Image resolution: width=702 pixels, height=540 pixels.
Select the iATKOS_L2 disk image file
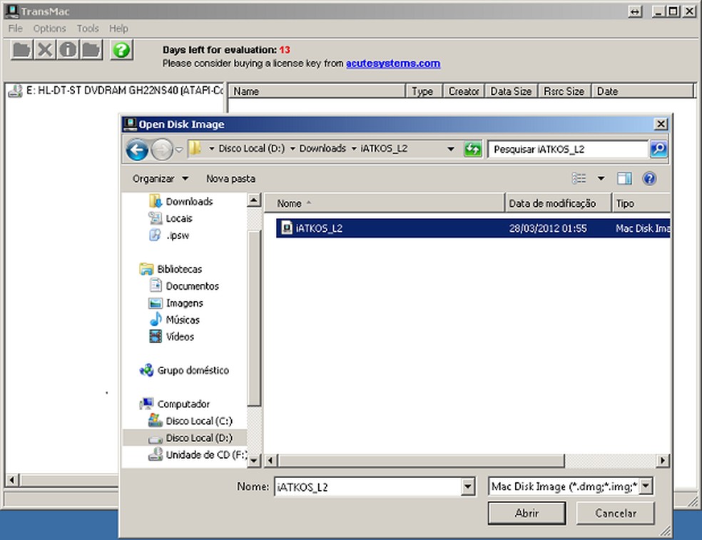point(473,228)
